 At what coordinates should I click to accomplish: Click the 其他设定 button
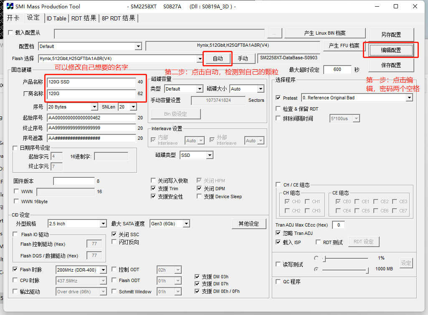(249, 224)
